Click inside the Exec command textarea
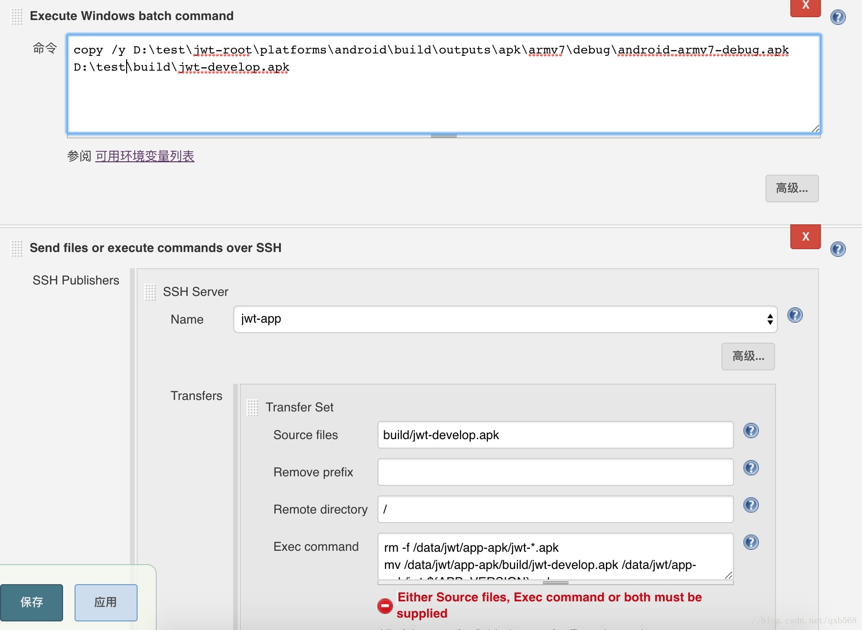The height and width of the screenshot is (630, 862). pyautogui.click(x=555, y=556)
